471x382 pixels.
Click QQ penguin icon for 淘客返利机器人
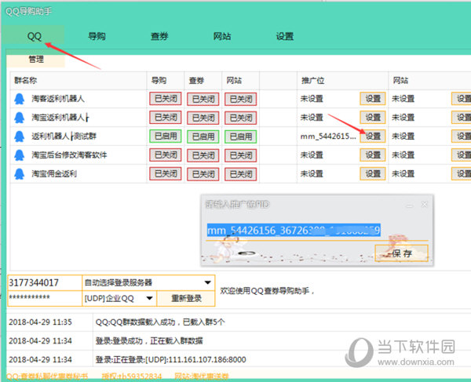coord(20,99)
